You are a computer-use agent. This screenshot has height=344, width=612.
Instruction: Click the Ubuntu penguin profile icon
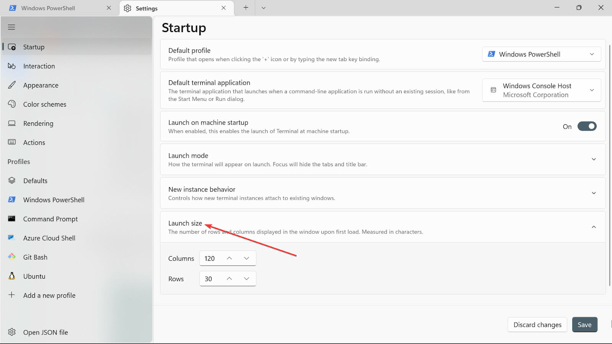pos(12,276)
